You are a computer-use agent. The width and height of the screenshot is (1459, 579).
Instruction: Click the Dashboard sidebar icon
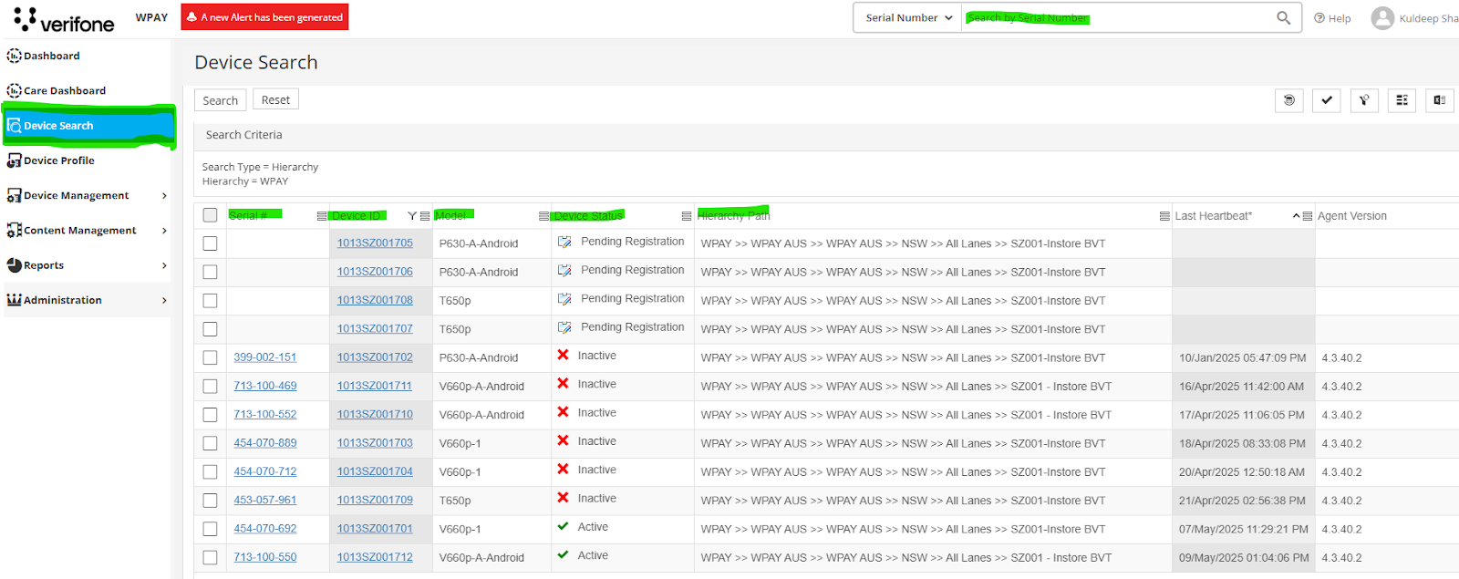click(x=14, y=56)
